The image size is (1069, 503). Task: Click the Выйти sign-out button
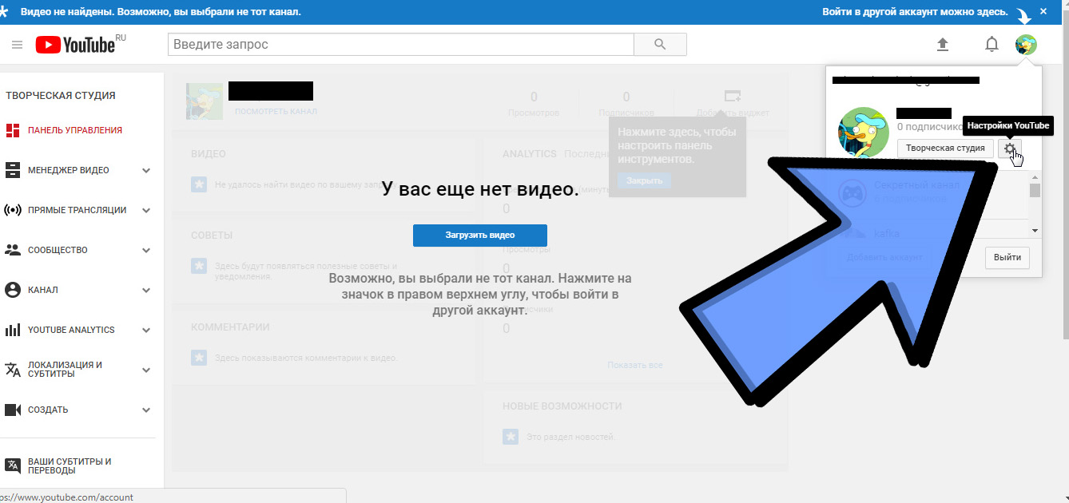tap(1007, 258)
